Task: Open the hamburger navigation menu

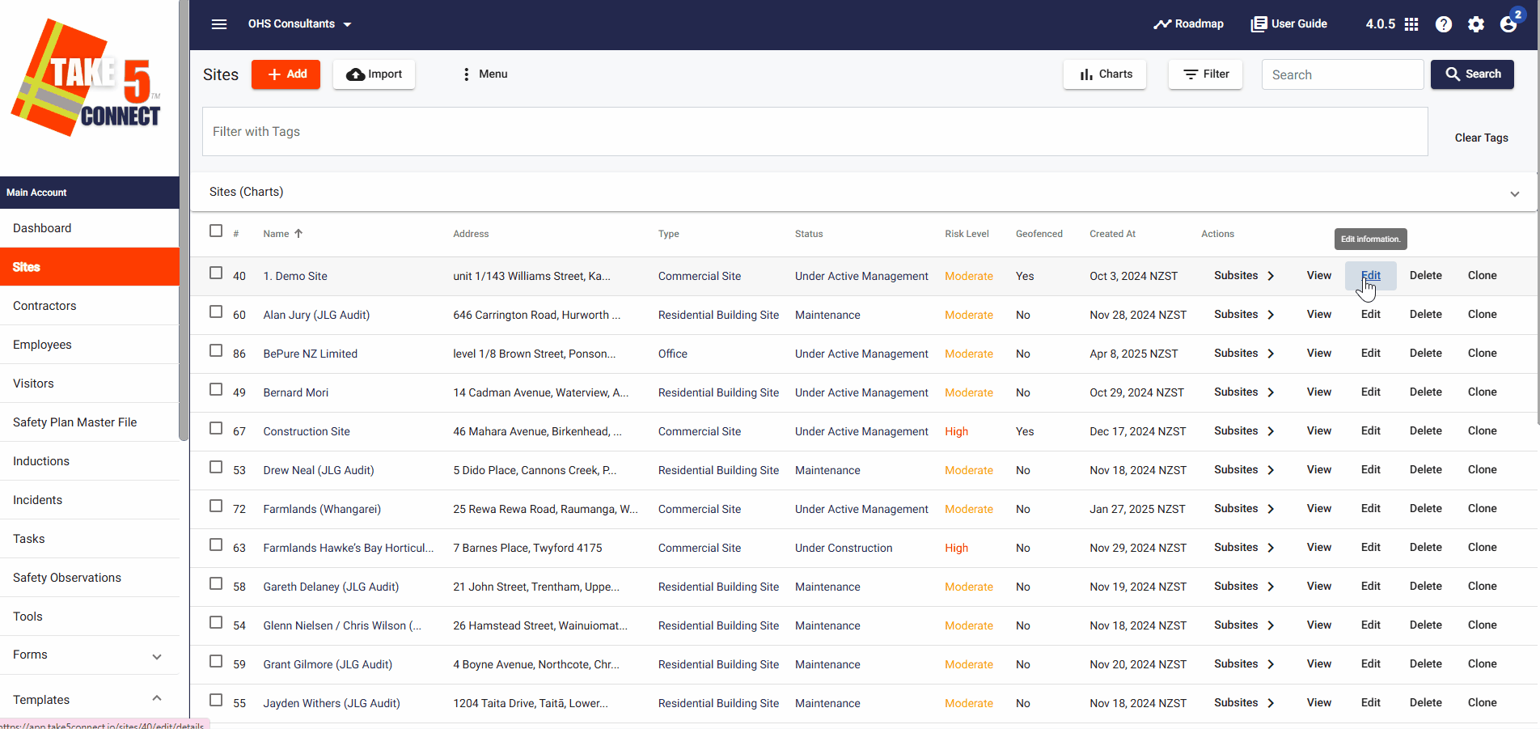Action: click(x=219, y=24)
